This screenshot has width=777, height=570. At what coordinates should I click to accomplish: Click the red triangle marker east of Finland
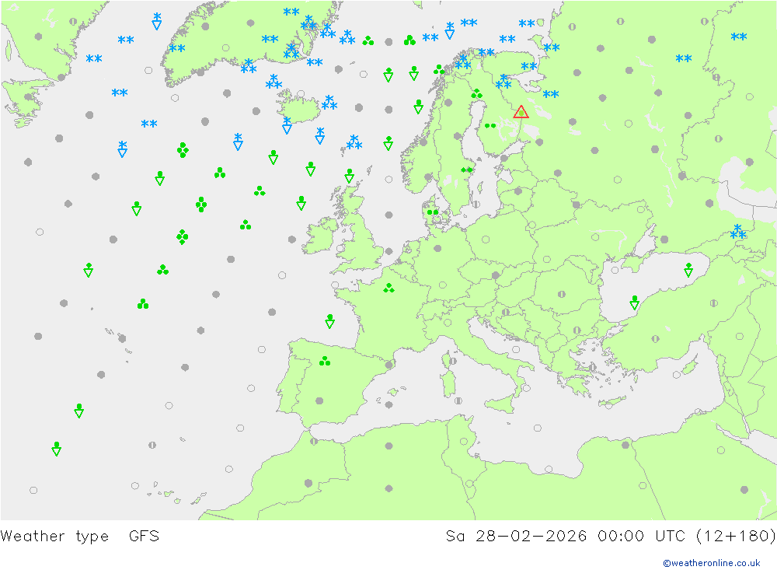521,112
